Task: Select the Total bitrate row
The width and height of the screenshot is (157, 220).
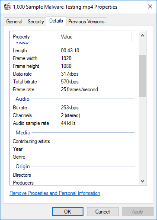Action: [74, 82]
